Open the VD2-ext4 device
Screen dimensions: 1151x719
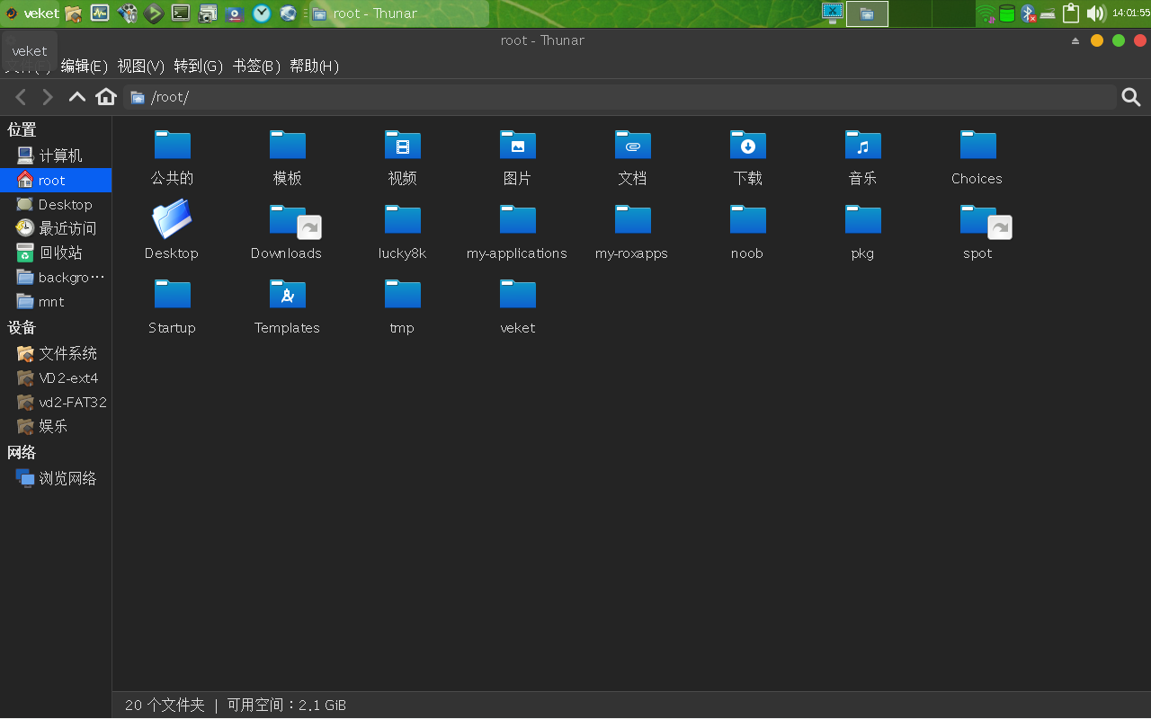(x=56, y=377)
